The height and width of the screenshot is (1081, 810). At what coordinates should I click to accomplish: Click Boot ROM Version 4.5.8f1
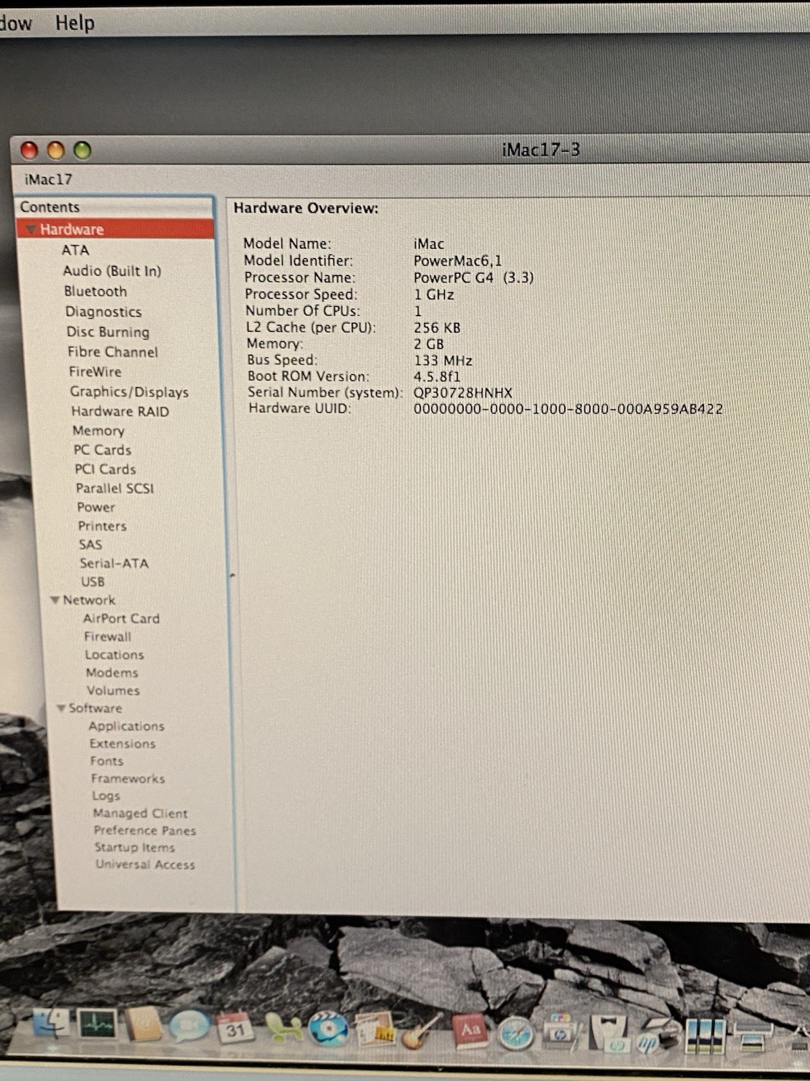(x=437, y=376)
